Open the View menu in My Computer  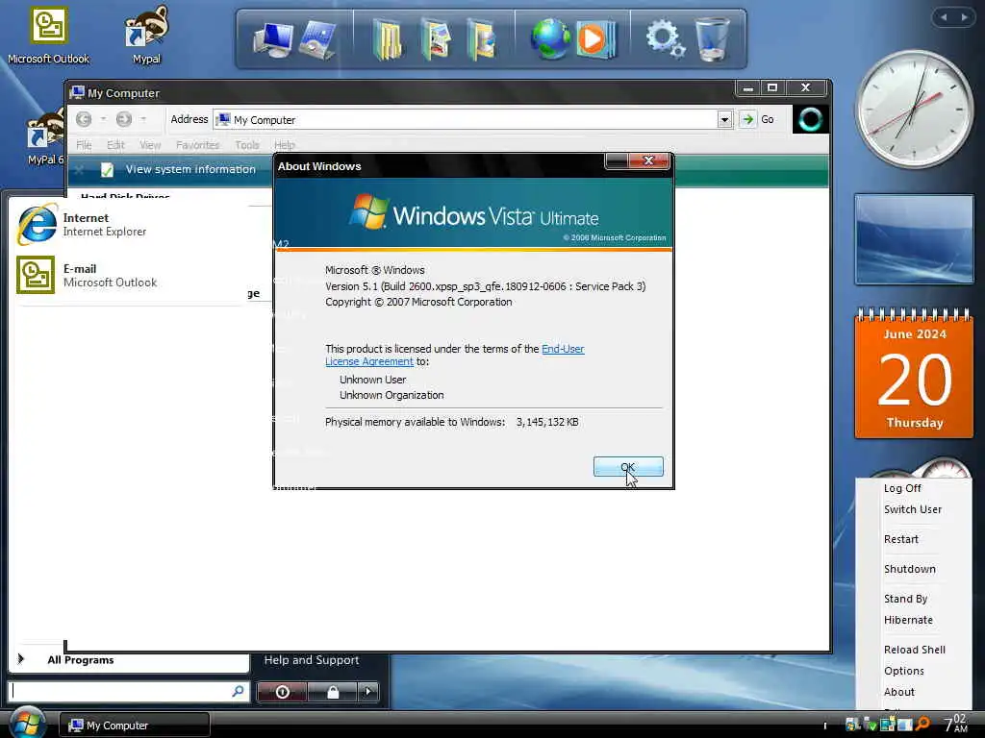click(x=149, y=145)
